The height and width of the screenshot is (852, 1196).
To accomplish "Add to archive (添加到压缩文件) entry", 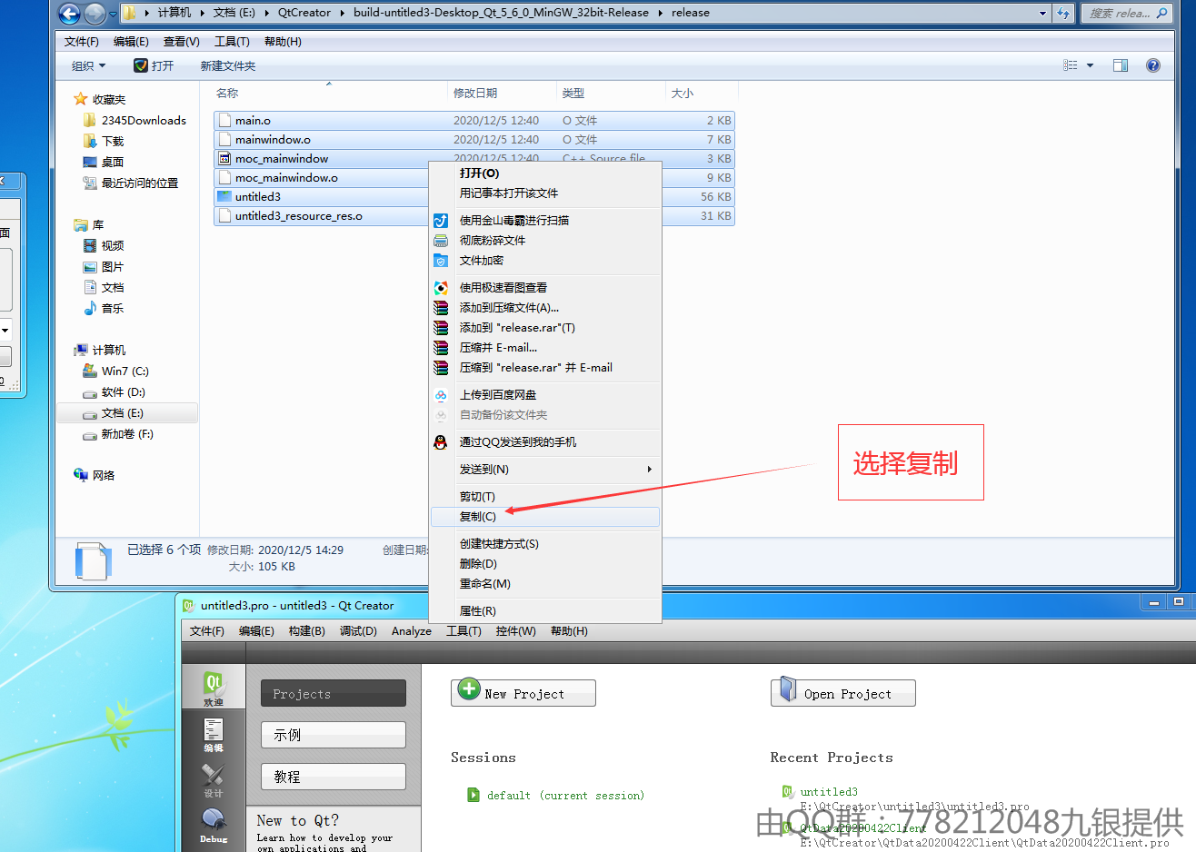I will click(x=545, y=308).
